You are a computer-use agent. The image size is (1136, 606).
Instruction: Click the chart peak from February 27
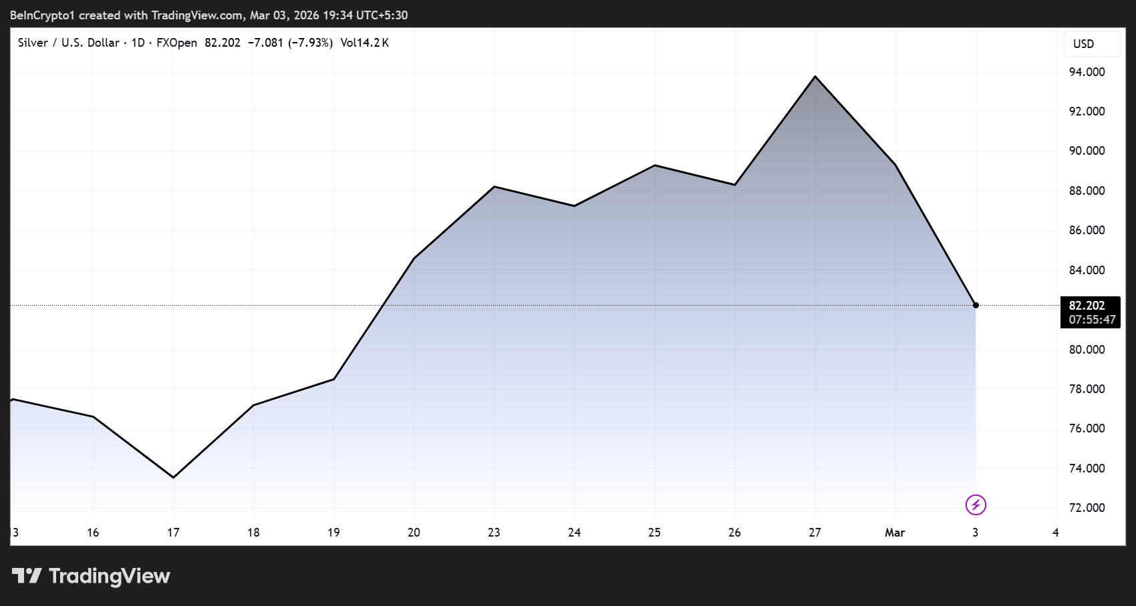coord(815,77)
